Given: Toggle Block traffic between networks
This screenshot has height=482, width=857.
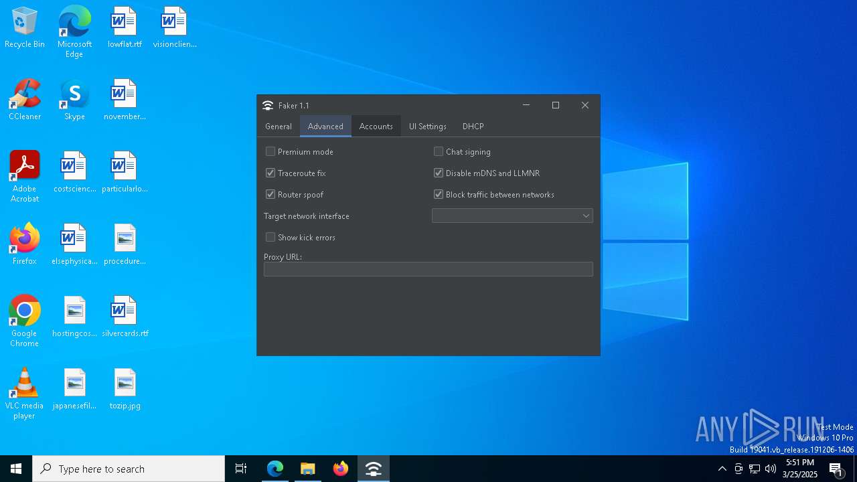Looking at the screenshot, I should click(x=439, y=195).
